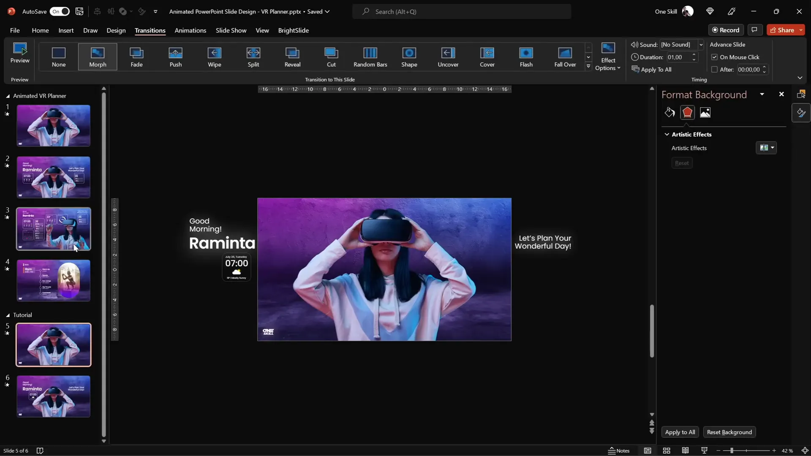Switch to the Animations tab

pos(191,30)
